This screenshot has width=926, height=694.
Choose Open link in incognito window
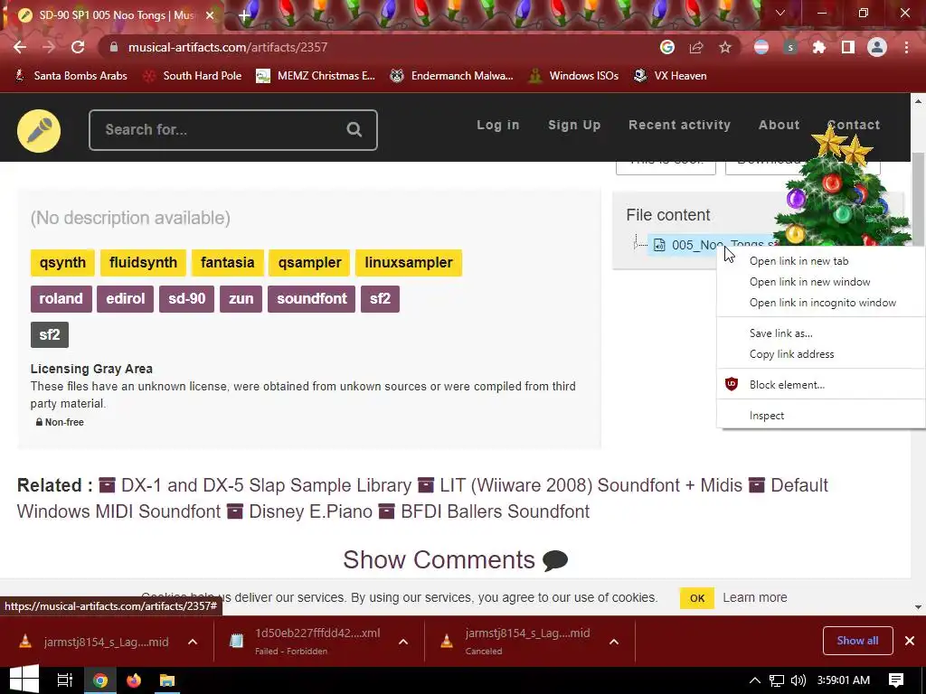[821, 302]
